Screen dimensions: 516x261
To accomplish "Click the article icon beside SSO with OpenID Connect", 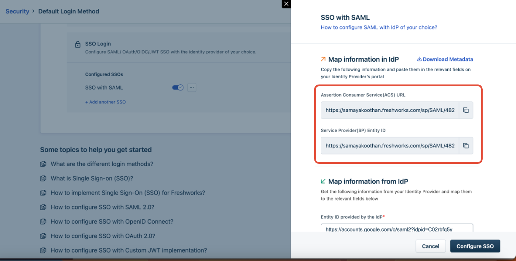I will point(43,221).
